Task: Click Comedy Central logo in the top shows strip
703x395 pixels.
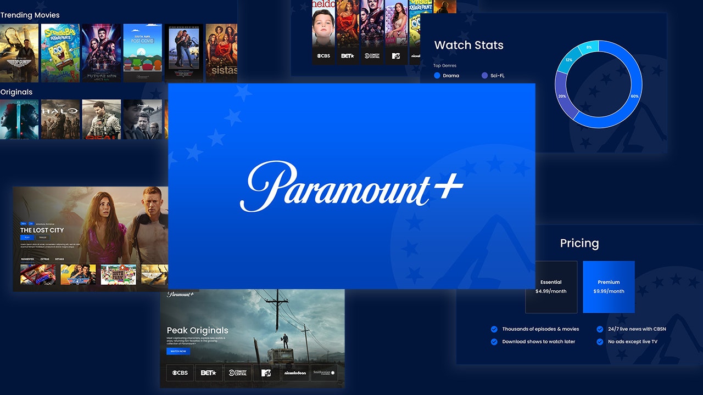Action: point(372,56)
